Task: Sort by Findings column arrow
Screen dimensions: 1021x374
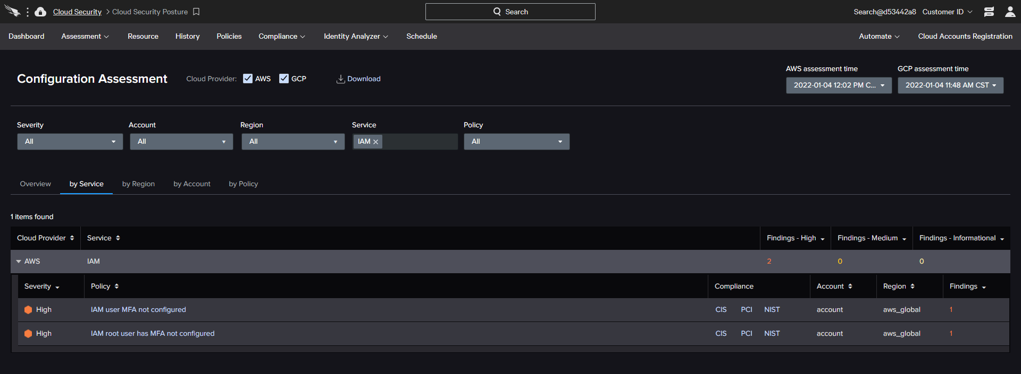Action: point(984,287)
